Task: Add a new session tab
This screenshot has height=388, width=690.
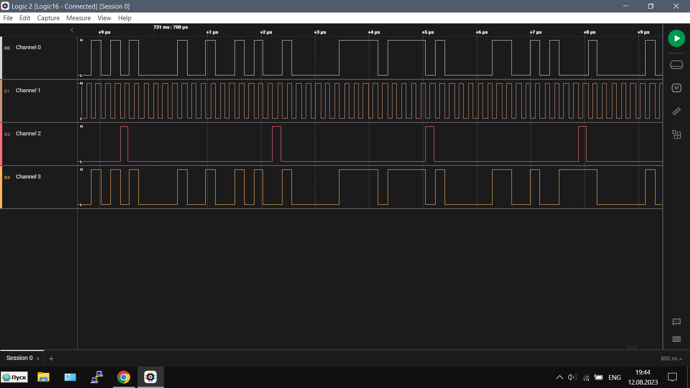Action: point(51,359)
